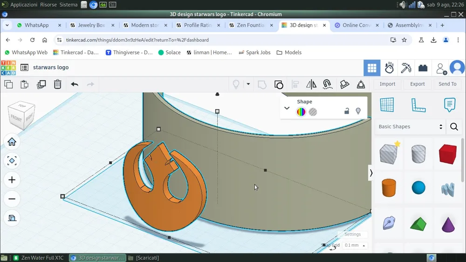Open Zen Water Full X1C taskbar item
The height and width of the screenshot is (262, 466).
(39, 258)
